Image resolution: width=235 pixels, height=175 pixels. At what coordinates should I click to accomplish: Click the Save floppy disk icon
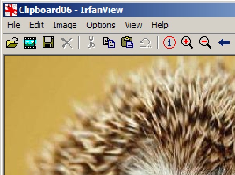[x=48, y=42]
